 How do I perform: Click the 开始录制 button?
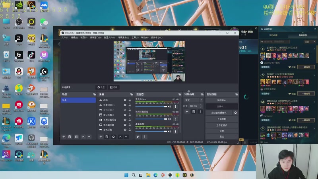tap(221, 119)
